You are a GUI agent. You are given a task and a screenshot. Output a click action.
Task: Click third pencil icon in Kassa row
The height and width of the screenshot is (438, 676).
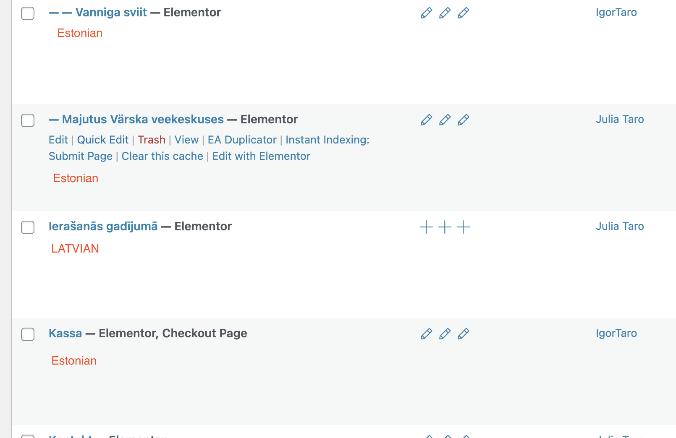463,334
